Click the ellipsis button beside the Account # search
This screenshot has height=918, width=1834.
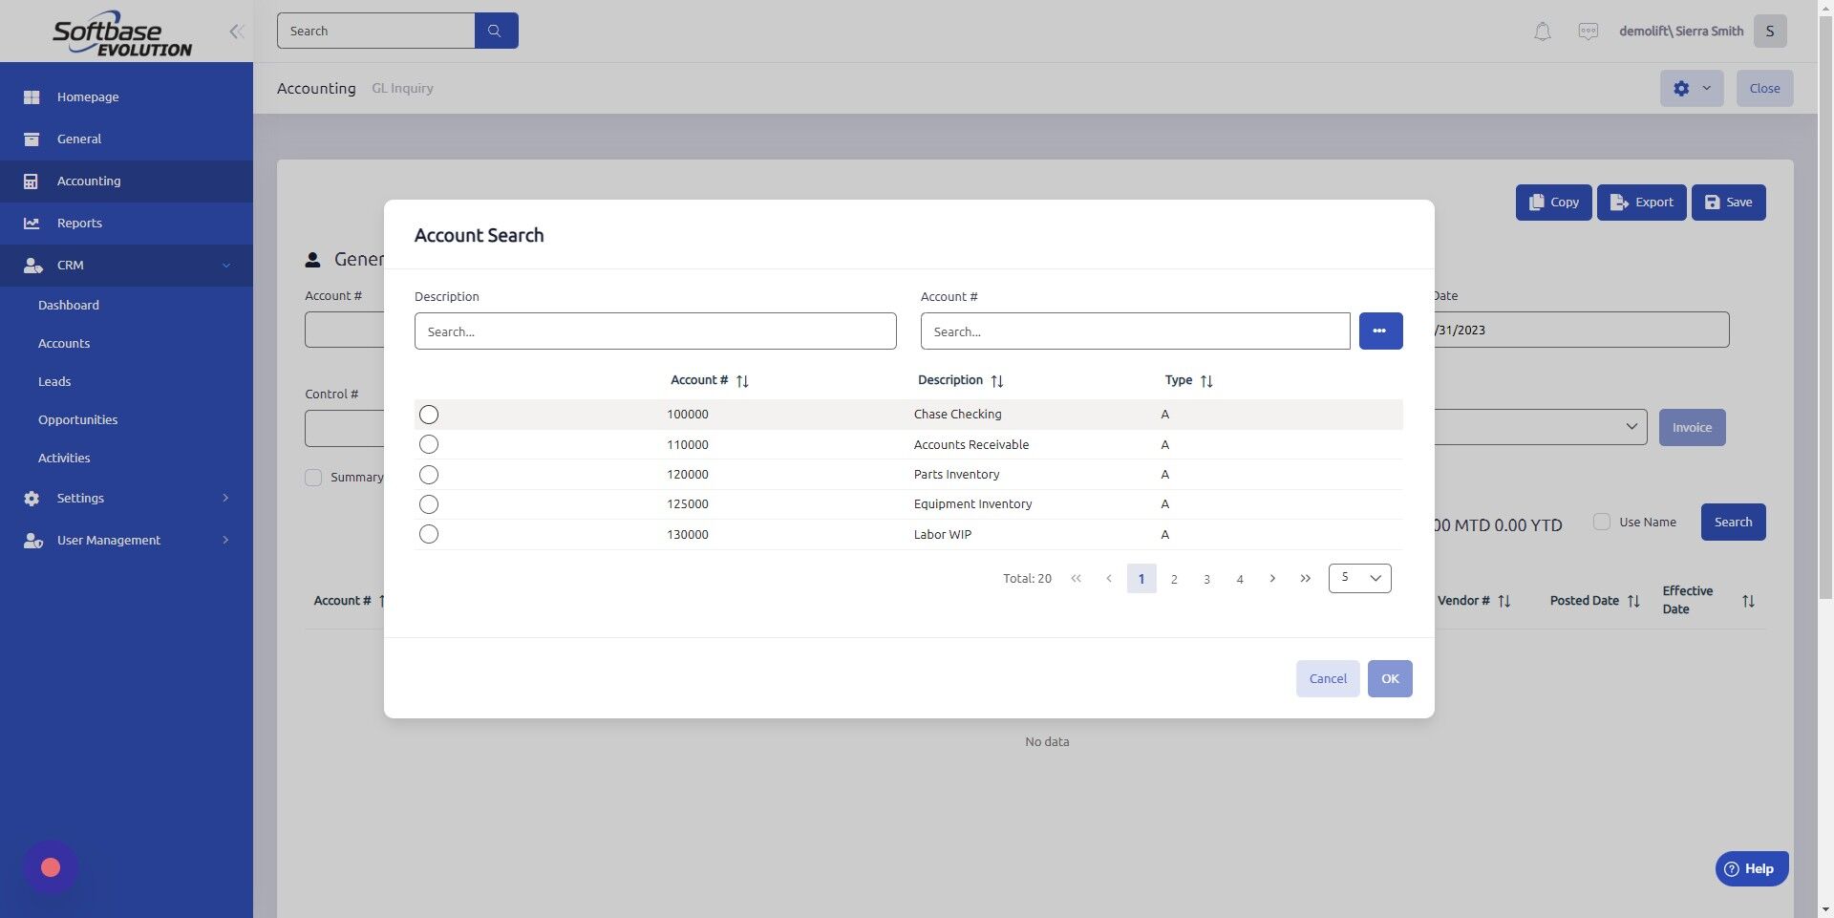pos(1380,331)
